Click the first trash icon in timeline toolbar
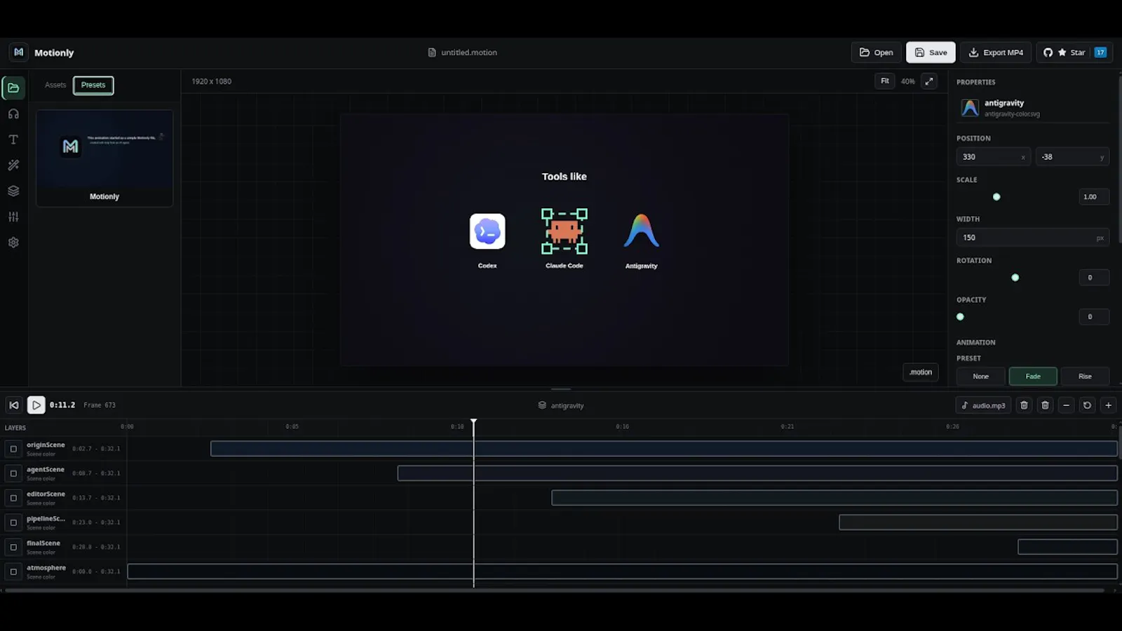 1024,405
